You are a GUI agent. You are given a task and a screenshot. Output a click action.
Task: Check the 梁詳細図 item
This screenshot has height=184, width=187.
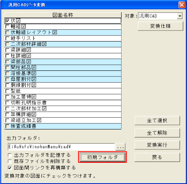(7, 50)
